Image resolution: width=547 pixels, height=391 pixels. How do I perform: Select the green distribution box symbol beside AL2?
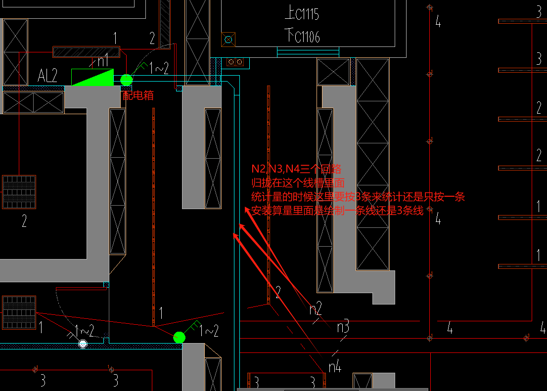tap(92, 77)
